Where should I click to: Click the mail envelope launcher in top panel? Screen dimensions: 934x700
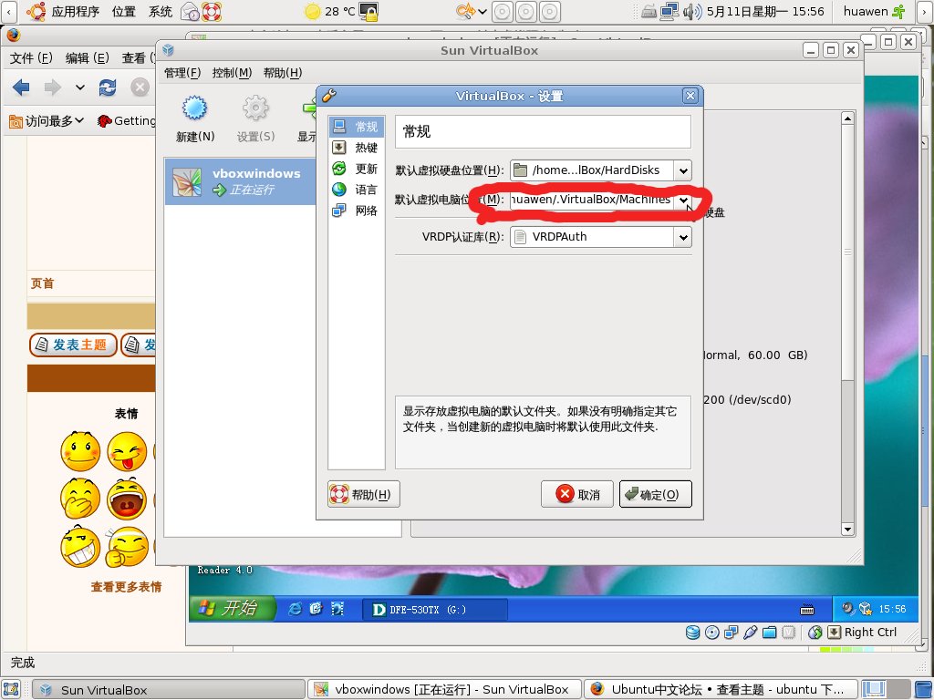click(190, 11)
